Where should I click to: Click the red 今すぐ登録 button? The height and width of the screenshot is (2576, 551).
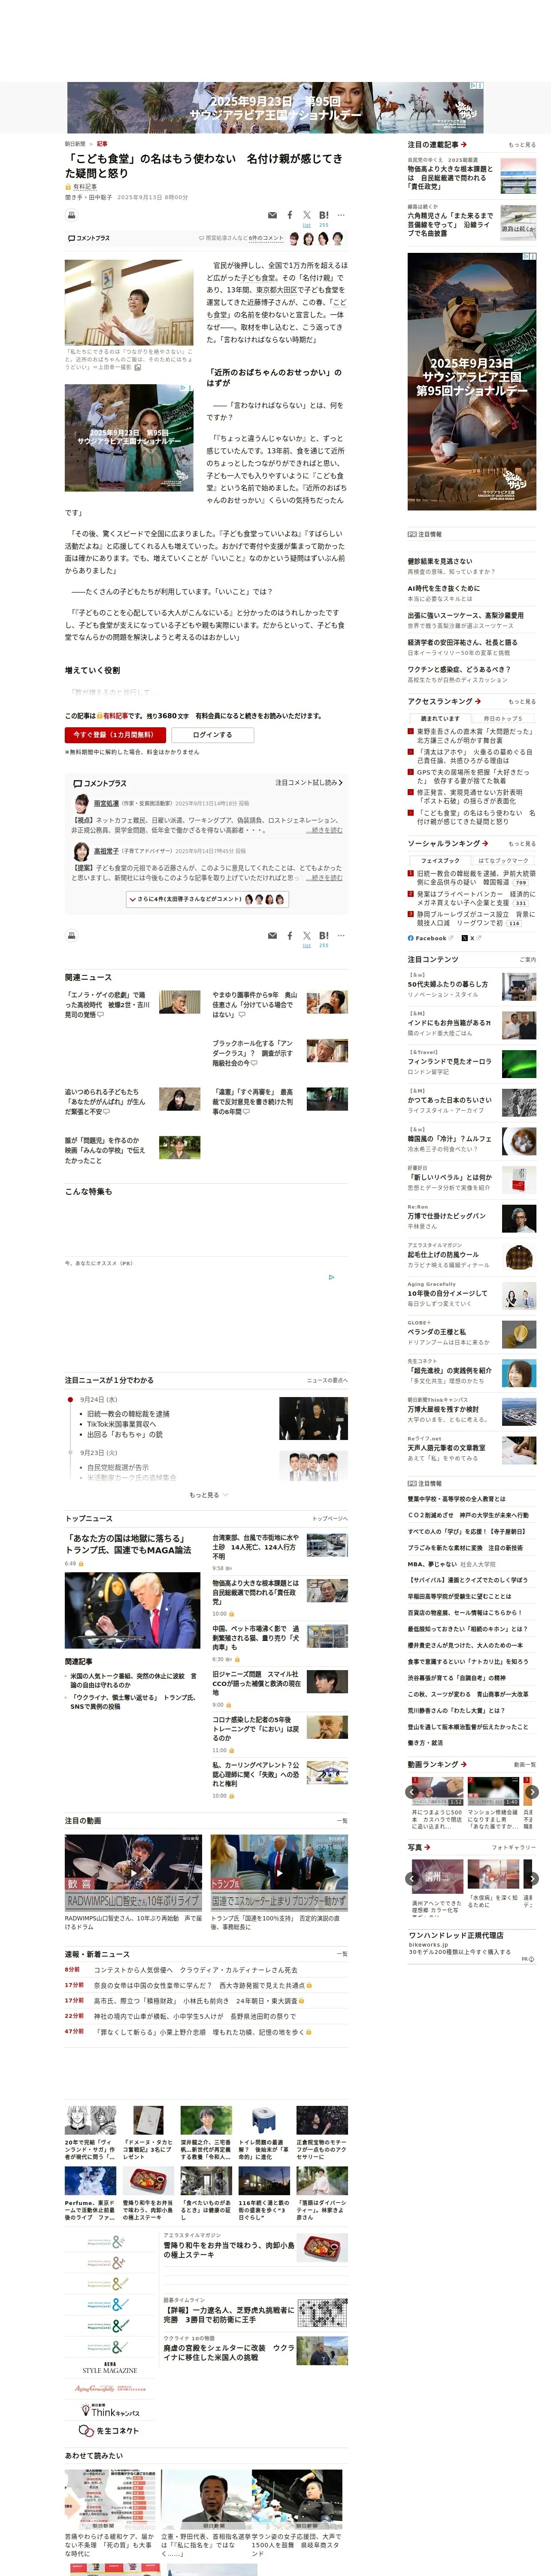pyautogui.click(x=114, y=734)
